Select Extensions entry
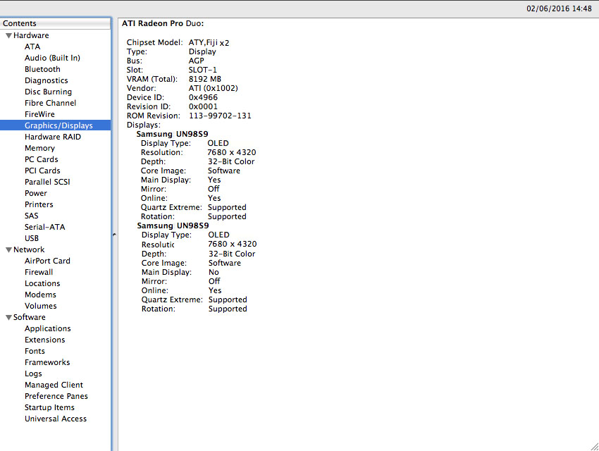 [x=44, y=340]
